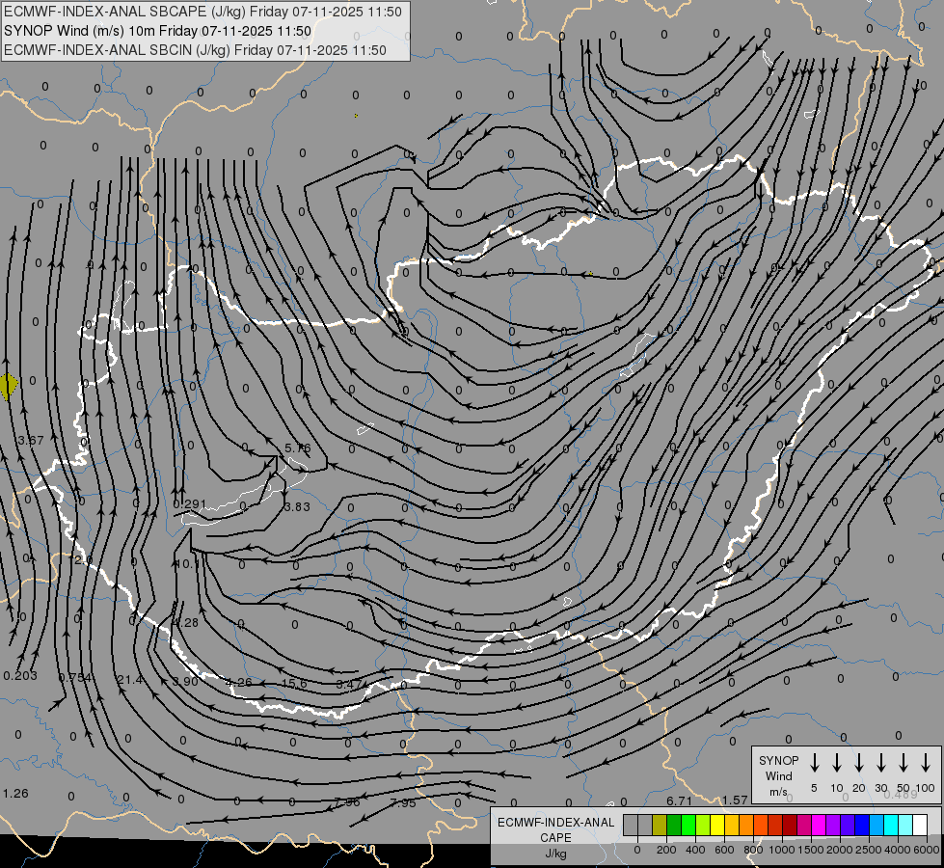Click the 30 m/s wind arrow in the legend
The height and width of the screenshot is (868, 944).
coord(880,762)
